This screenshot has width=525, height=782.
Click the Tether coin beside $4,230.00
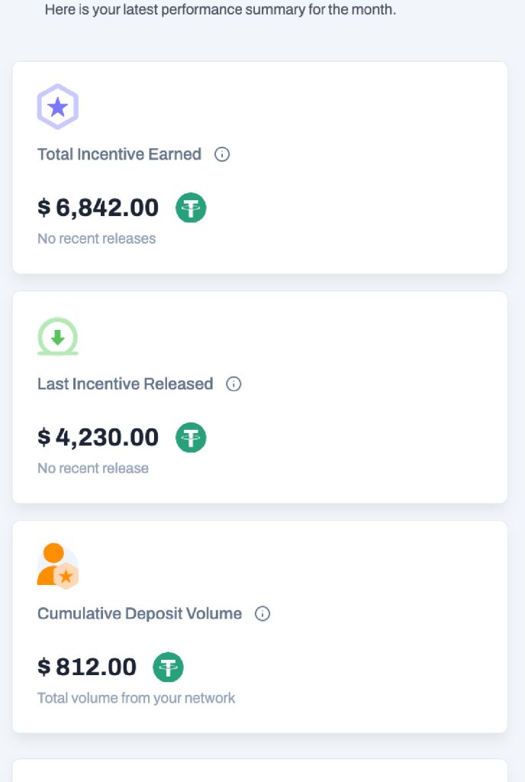click(191, 438)
